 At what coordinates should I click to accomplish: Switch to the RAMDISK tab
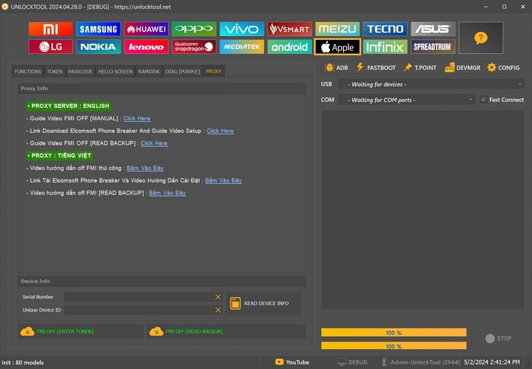[x=149, y=71]
